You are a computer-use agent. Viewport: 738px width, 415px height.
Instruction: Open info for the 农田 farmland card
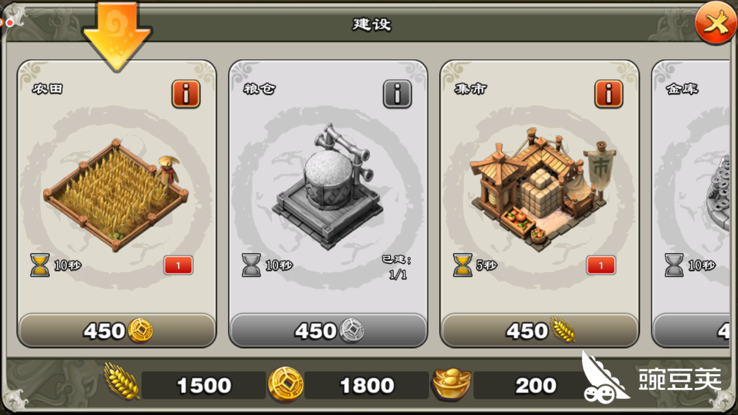(186, 94)
